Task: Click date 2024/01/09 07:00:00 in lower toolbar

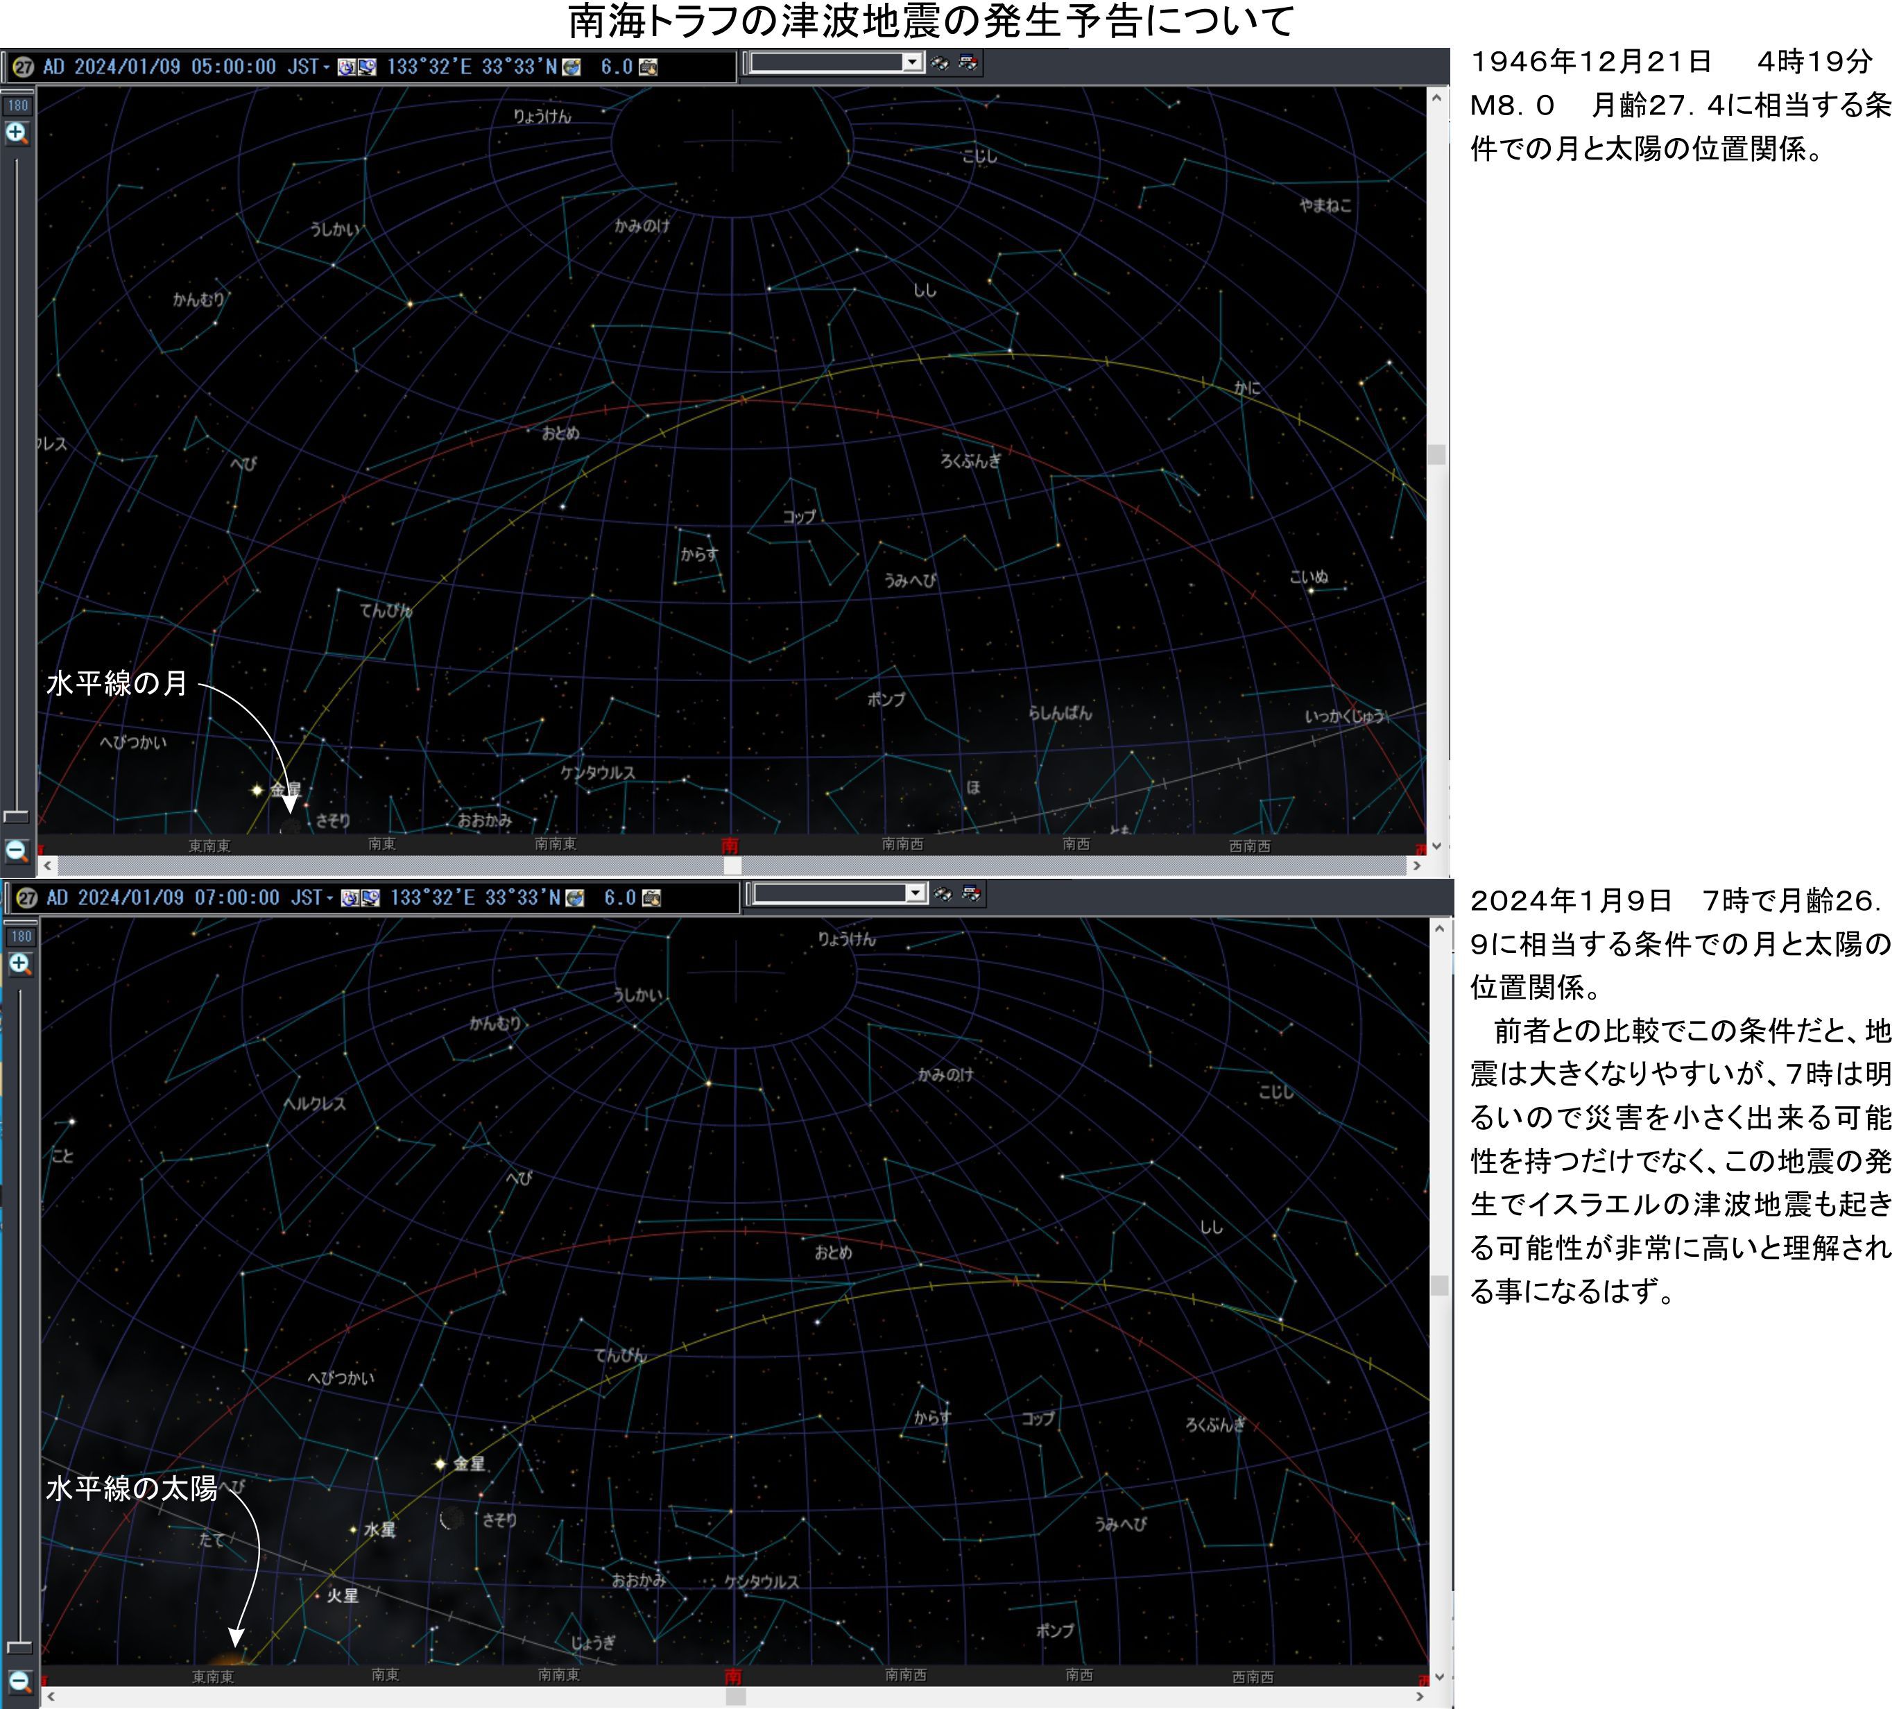Action: 178,898
